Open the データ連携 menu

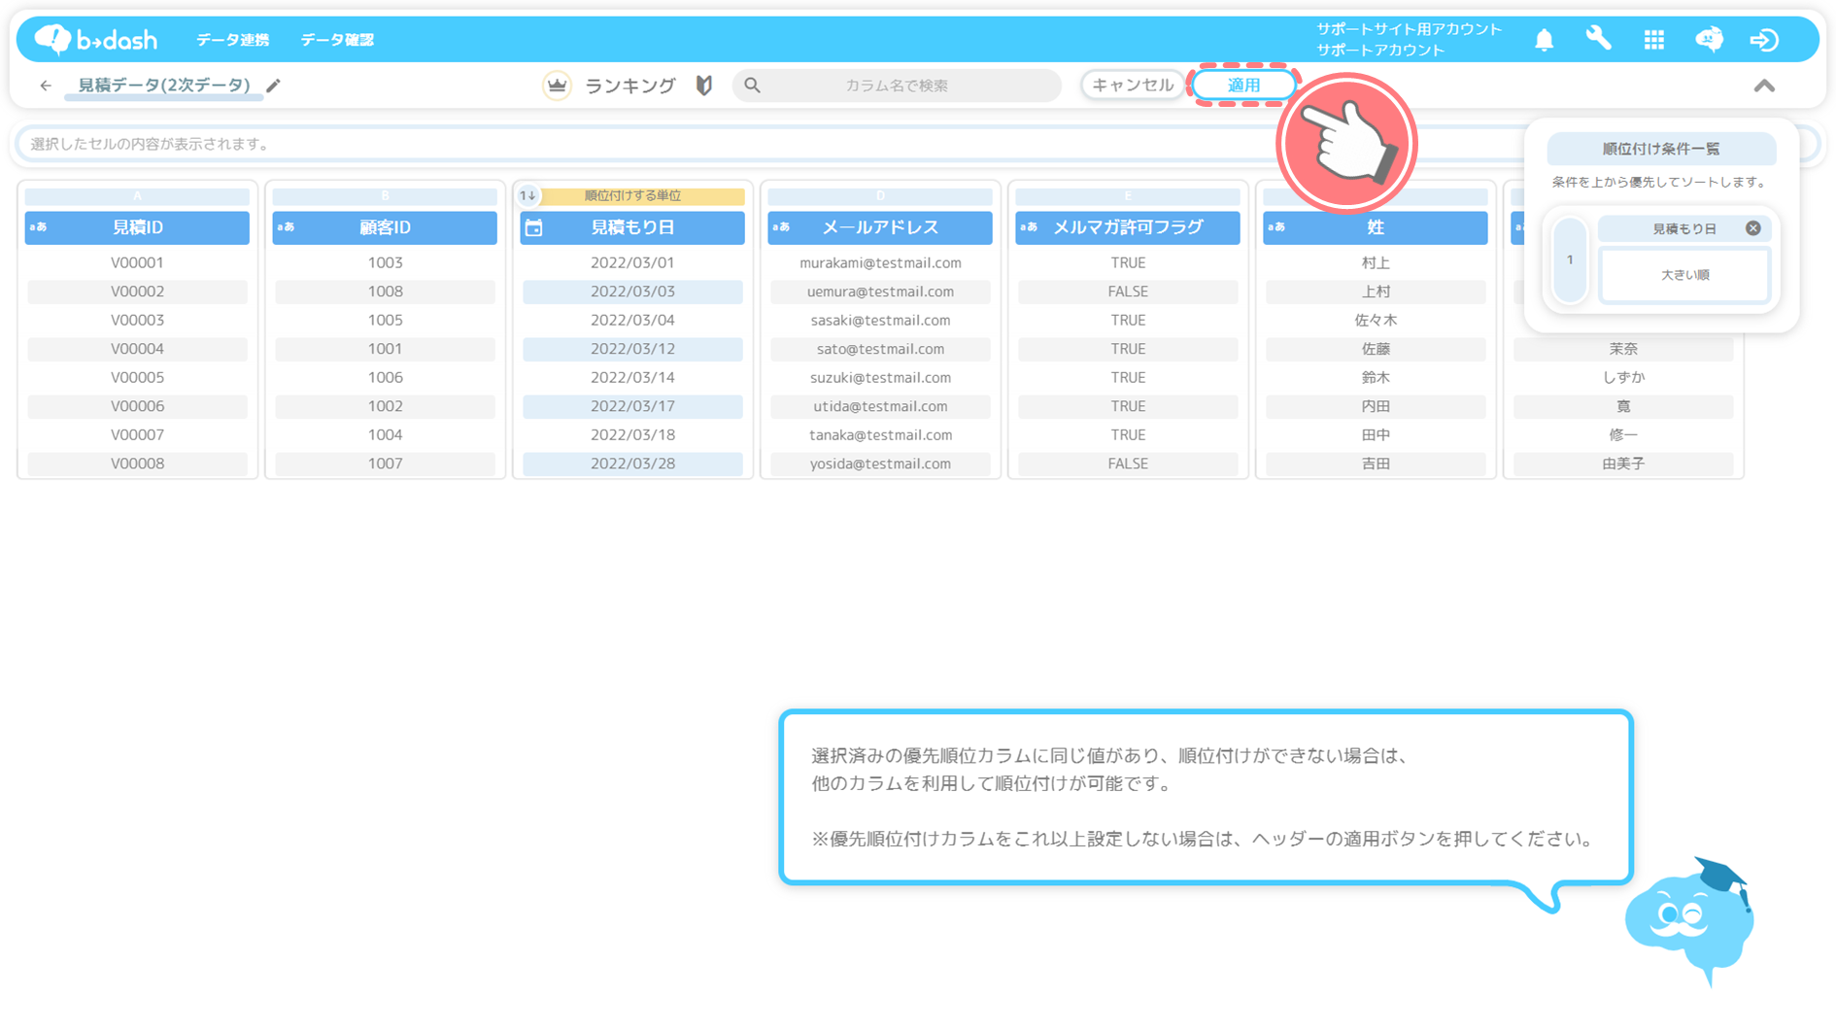(x=232, y=40)
